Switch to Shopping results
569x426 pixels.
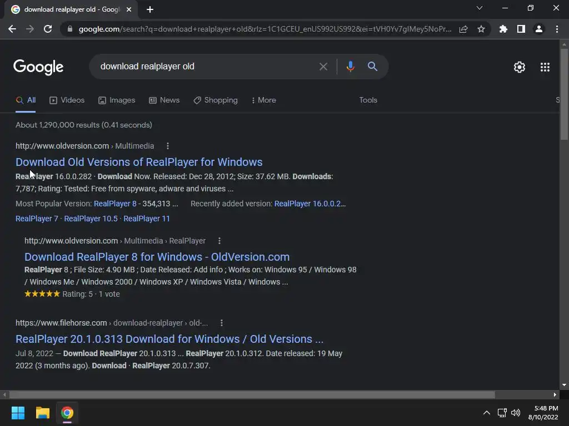(x=216, y=100)
